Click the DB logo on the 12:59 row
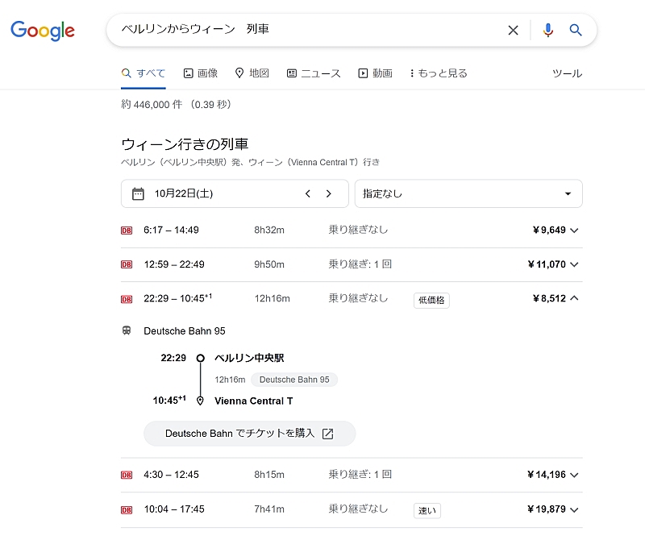 (127, 264)
